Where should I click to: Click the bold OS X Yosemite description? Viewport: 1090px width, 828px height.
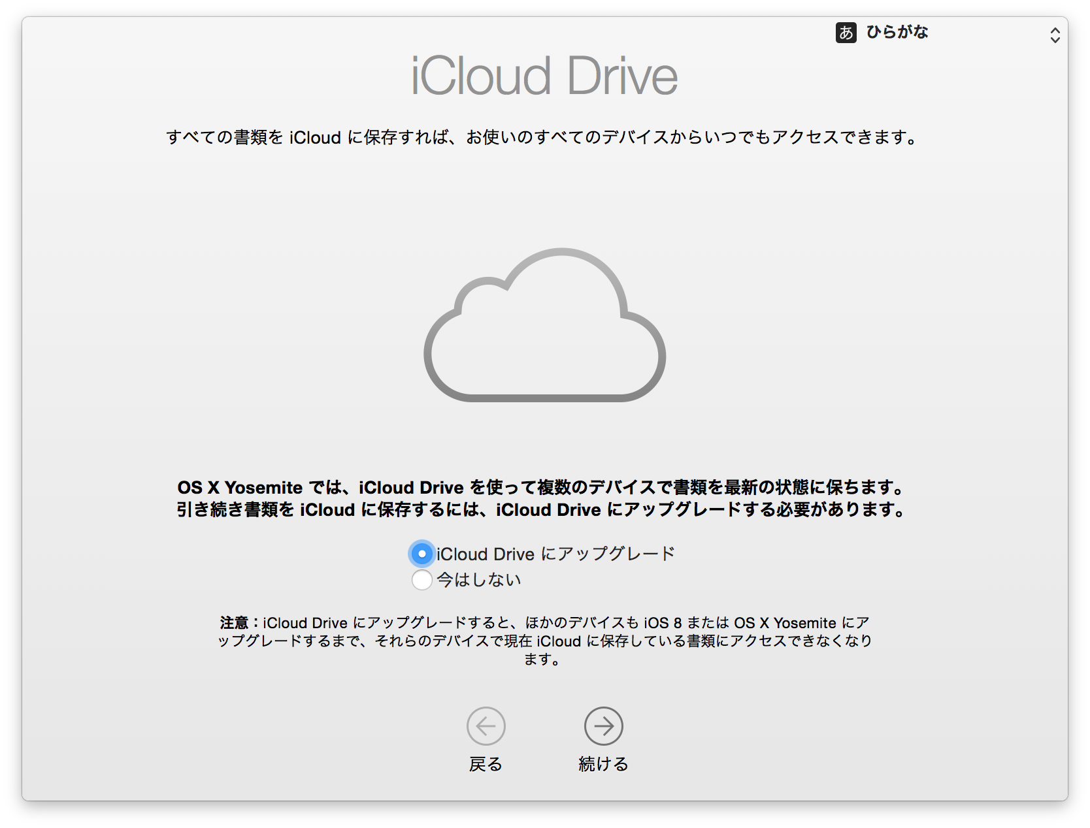[542, 498]
